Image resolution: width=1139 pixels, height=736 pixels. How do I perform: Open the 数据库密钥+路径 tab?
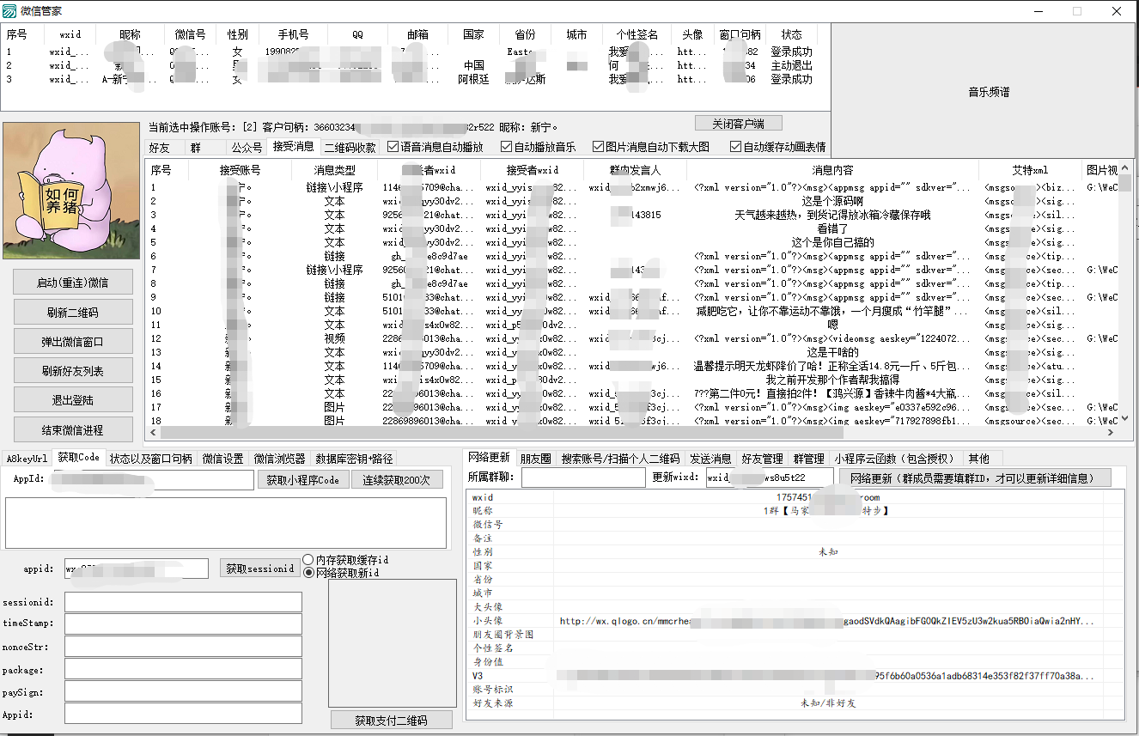pos(354,459)
